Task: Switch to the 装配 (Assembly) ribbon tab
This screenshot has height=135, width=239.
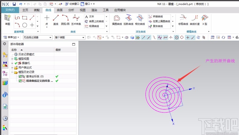Action: [37, 10]
